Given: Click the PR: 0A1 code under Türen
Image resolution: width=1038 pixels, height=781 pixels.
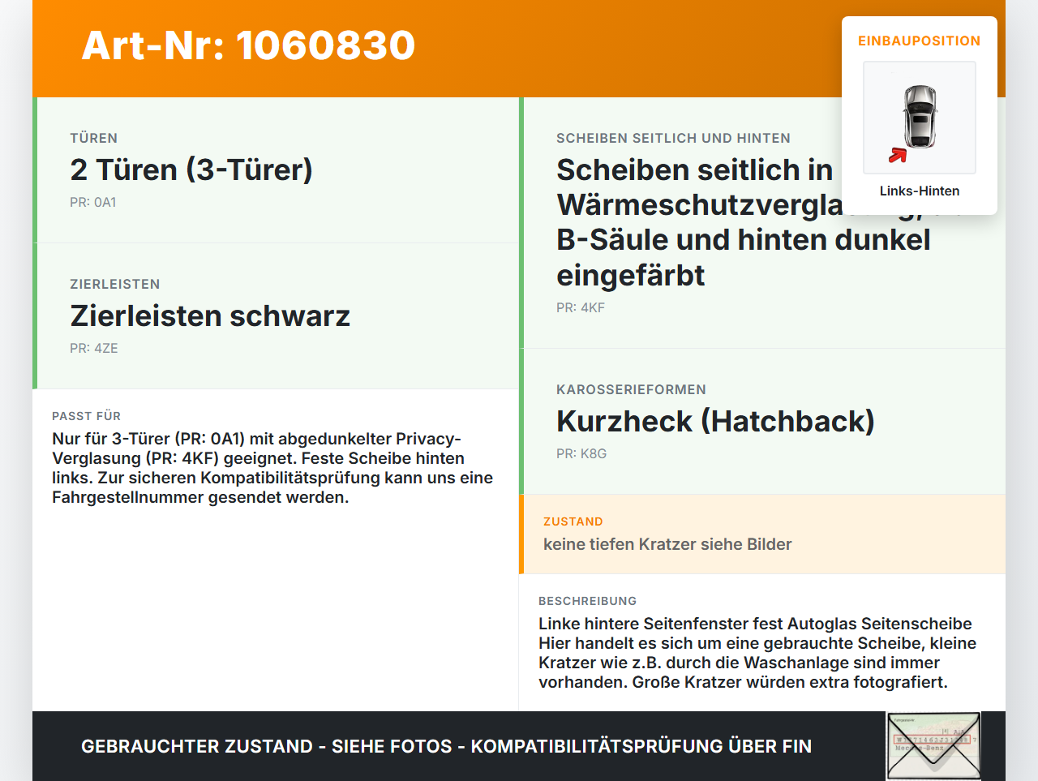Looking at the screenshot, I should pos(93,203).
